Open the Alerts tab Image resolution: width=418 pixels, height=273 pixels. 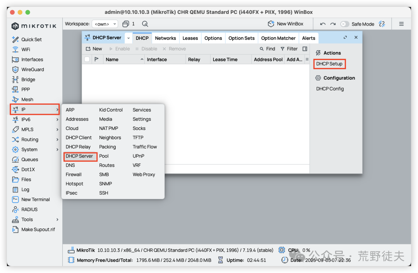click(309, 38)
